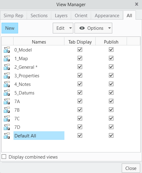This screenshot has width=142, height=173.
Task: Switch to the Simp Rep tab
Action: (13, 15)
